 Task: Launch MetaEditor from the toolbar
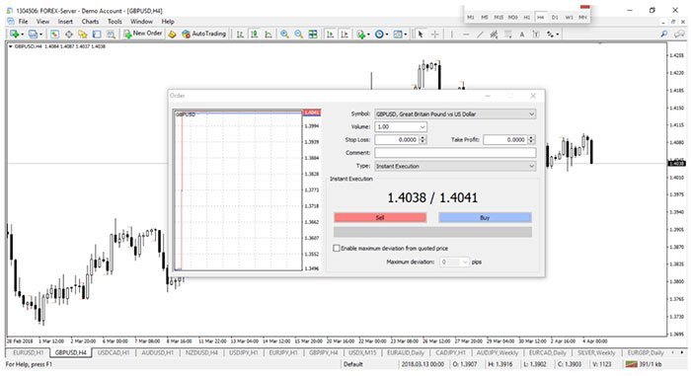pos(173,34)
